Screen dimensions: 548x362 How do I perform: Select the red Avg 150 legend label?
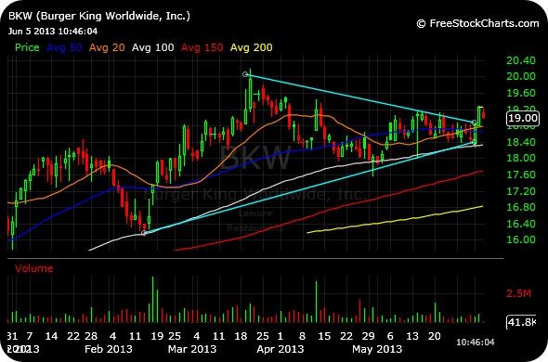(202, 47)
